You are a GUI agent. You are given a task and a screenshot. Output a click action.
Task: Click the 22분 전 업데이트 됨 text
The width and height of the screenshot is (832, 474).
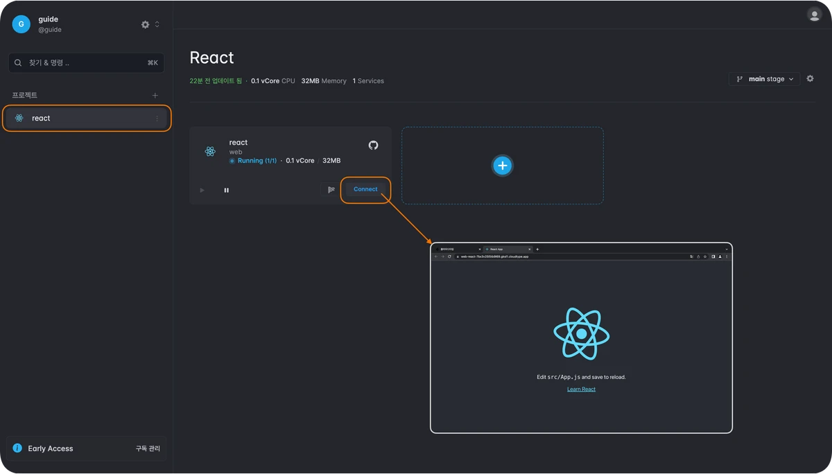coord(216,81)
